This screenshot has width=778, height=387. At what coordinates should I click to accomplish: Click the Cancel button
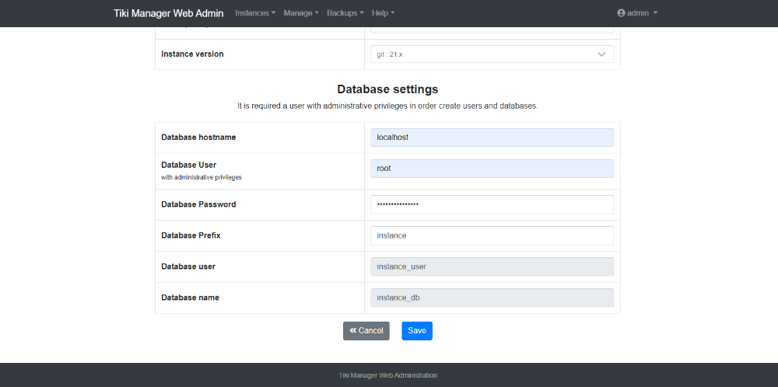tap(366, 331)
